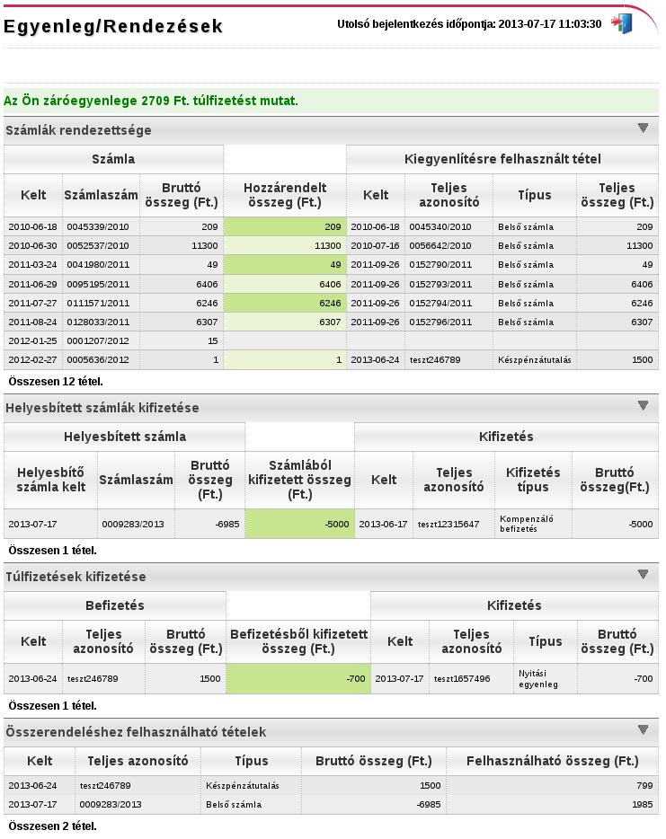666x839 pixels.
Task: Click the -700 green paid amount cell
Action: (x=298, y=679)
